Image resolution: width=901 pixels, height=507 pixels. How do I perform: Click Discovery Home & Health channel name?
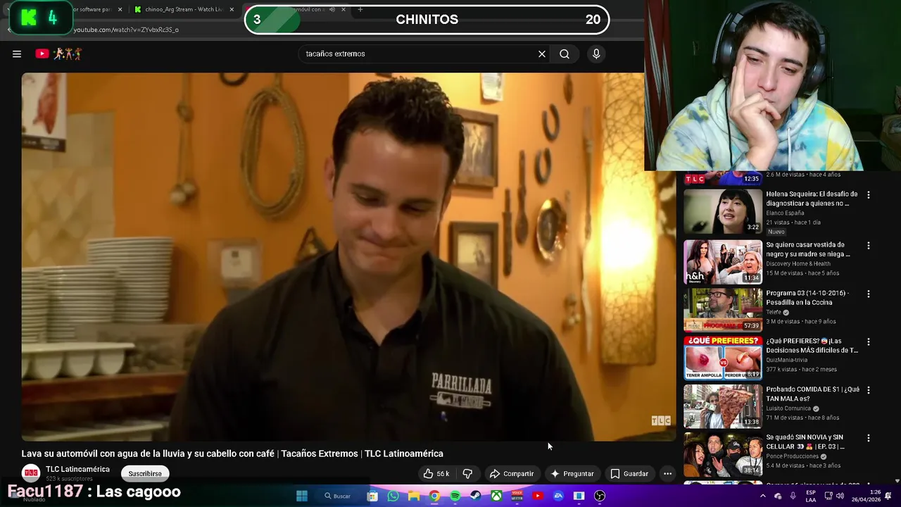[x=798, y=264]
